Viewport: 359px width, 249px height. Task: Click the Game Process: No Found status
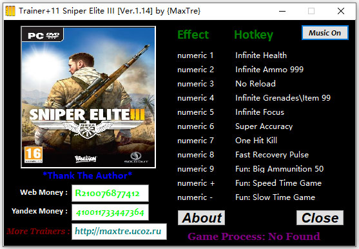click(x=254, y=236)
